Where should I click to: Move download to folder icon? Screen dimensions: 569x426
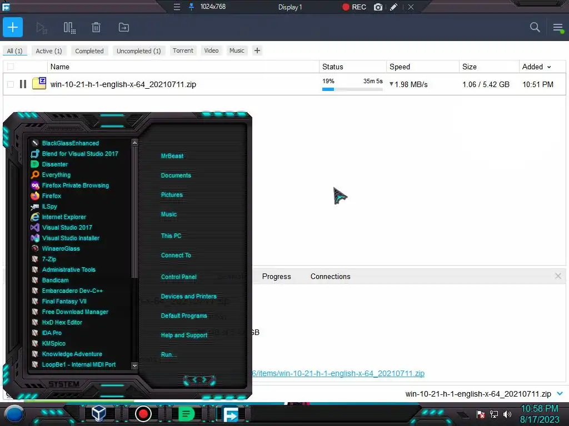click(x=124, y=28)
